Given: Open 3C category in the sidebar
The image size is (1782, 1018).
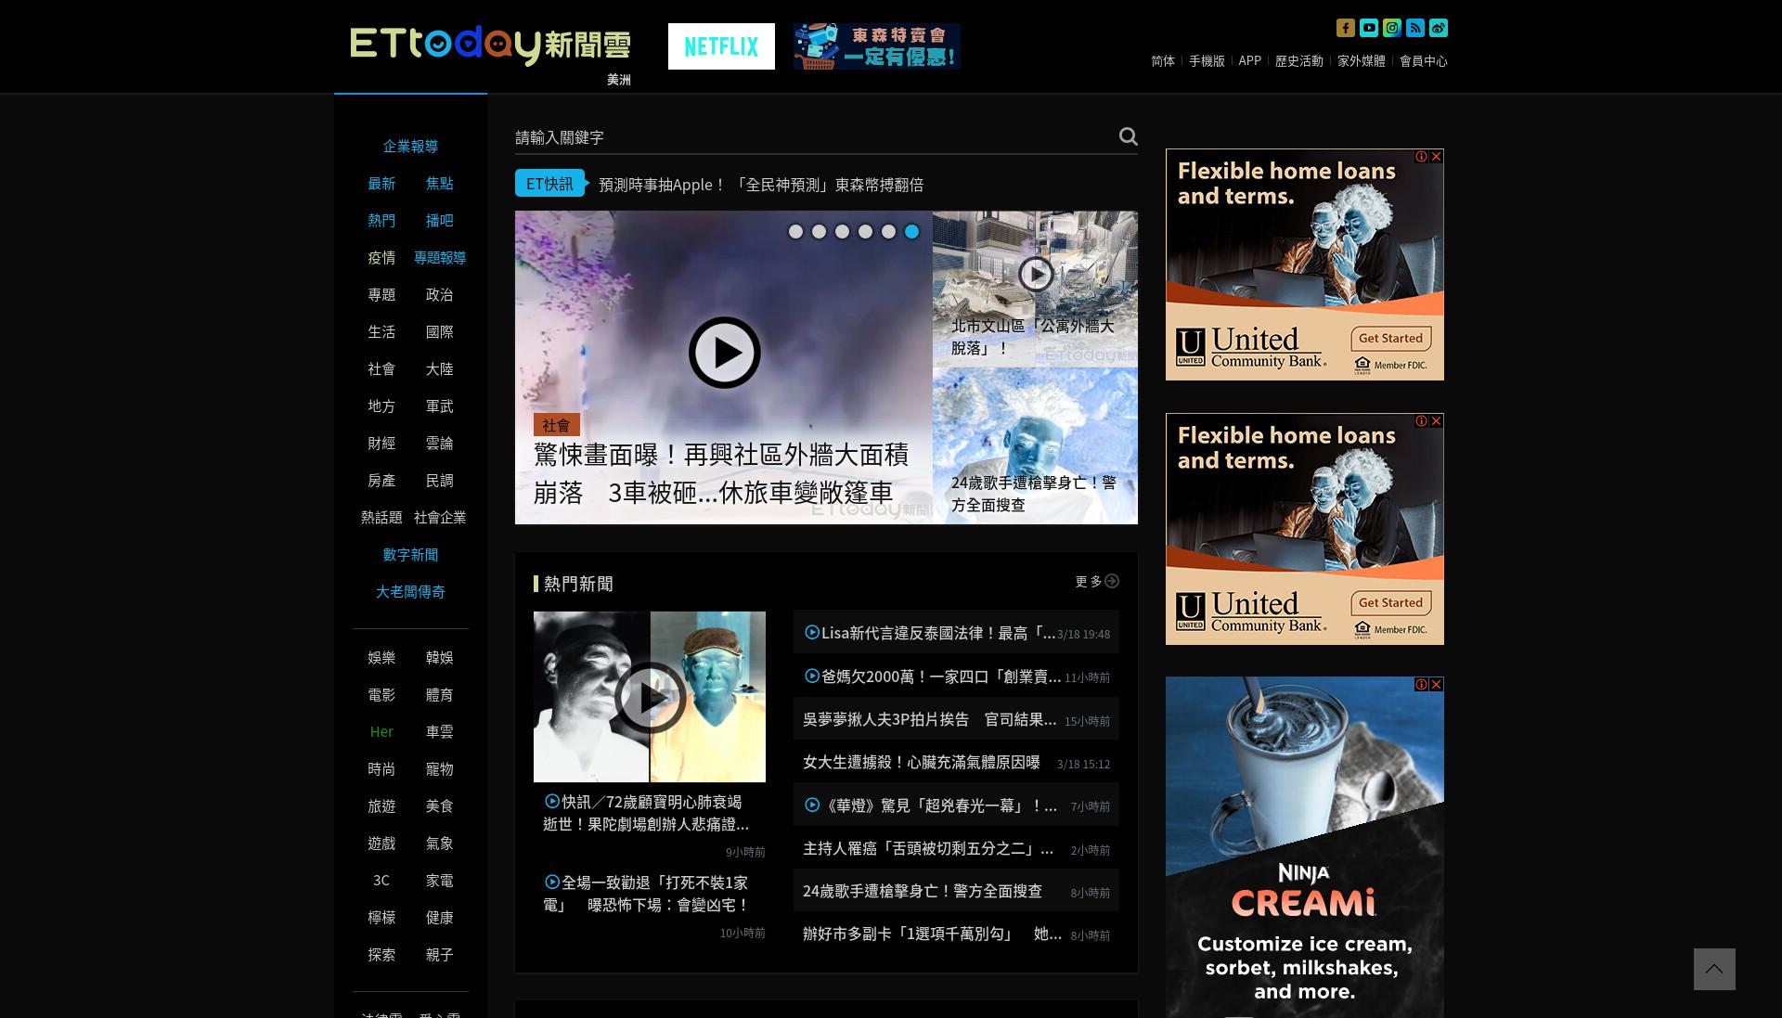Looking at the screenshot, I should 381,880.
